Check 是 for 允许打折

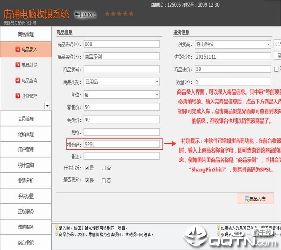[87, 168]
